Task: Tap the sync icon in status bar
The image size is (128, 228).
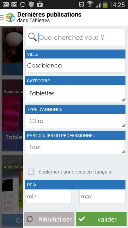Action: click(23, 4)
